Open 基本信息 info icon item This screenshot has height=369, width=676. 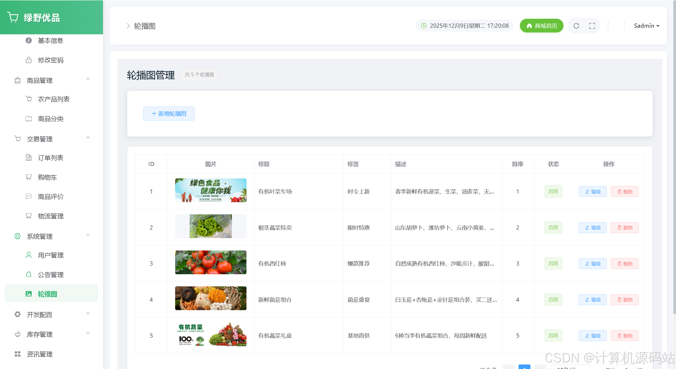click(x=29, y=41)
